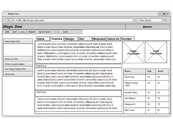This screenshot has width=173, height=119.
Task: Select the Rebecca Ali table cell
Action: pyautogui.click(x=135, y=105)
